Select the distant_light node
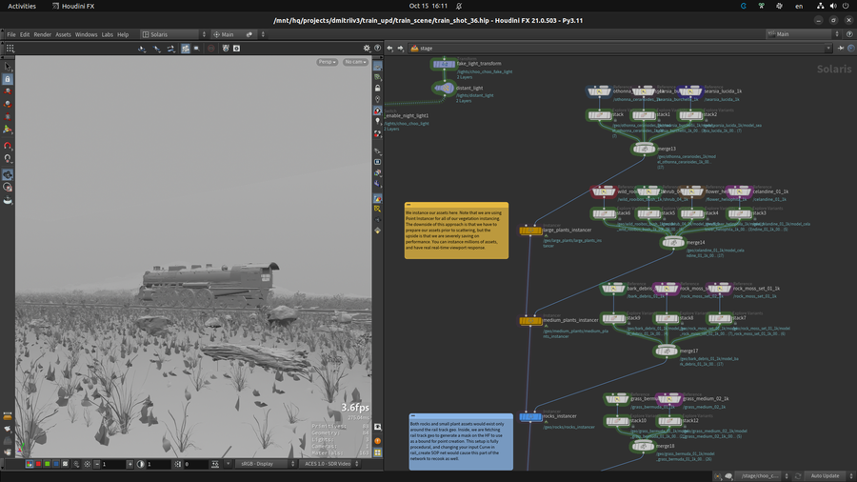The width and height of the screenshot is (857, 482). [444, 89]
